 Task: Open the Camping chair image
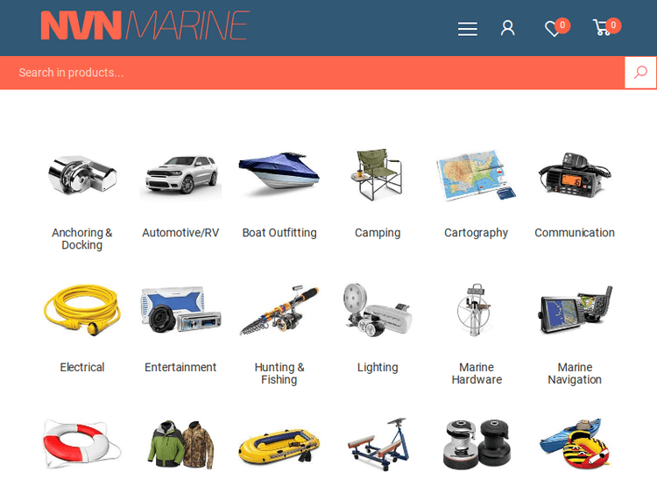[377, 174]
